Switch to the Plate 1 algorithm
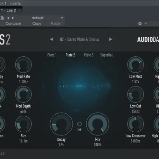The width and height of the screenshot is (159, 159). coord(52,55)
